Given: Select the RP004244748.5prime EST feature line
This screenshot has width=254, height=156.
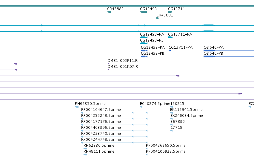Looking at the screenshot, I should (x=114, y=143).
